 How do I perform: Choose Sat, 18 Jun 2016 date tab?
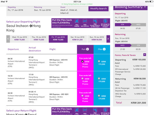(x=77, y=39)
